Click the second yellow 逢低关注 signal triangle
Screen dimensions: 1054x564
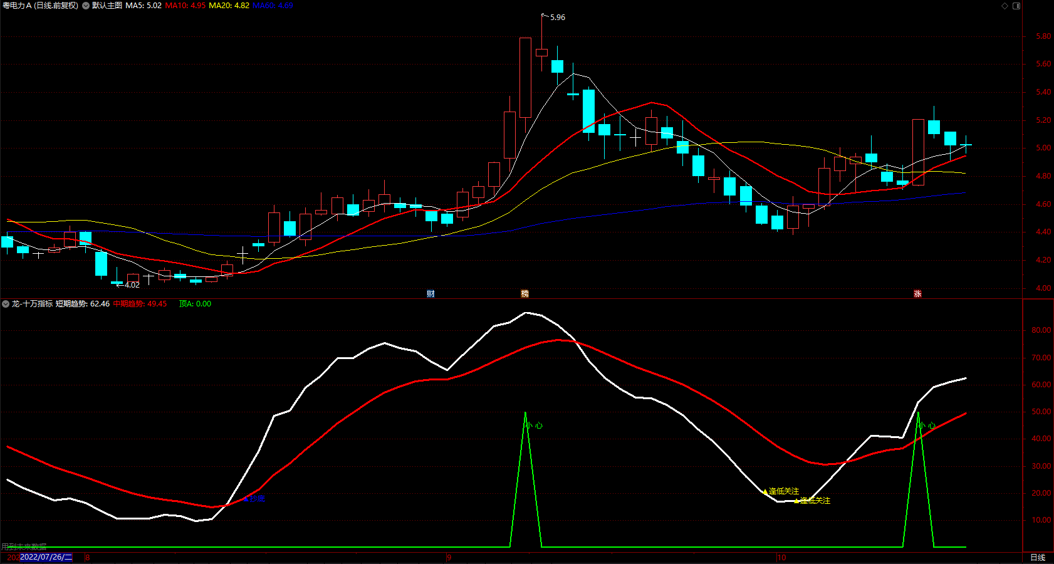796,501
